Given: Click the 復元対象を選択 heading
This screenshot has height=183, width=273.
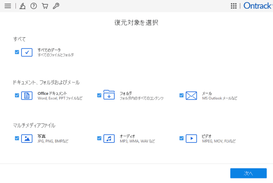Looking at the screenshot, I should tap(136, 23).
